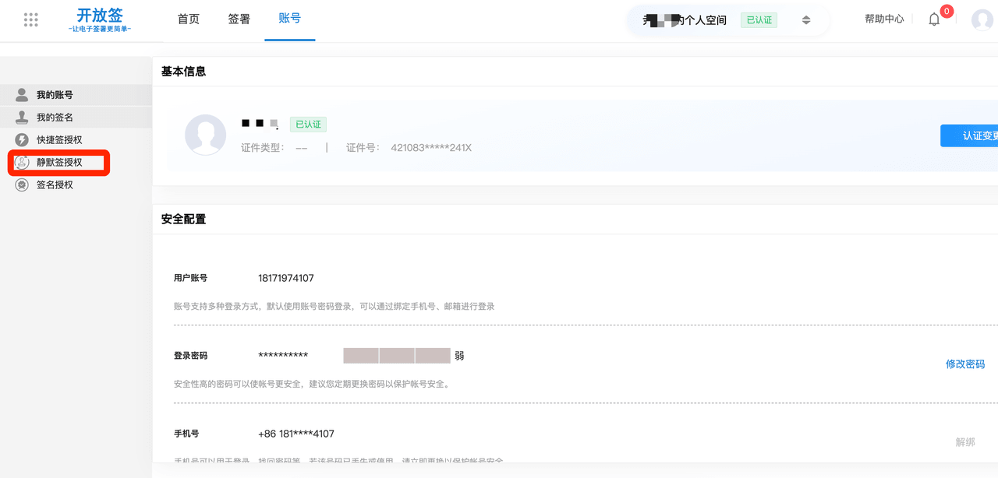Click the 快捷签授权 lightning icon

click(x=22, y=140)
